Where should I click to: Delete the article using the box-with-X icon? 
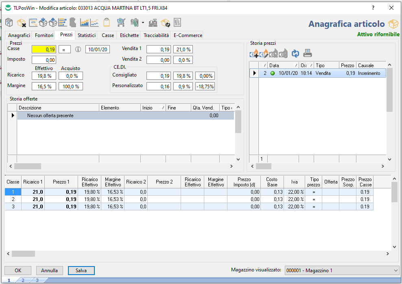coord(21,23)
